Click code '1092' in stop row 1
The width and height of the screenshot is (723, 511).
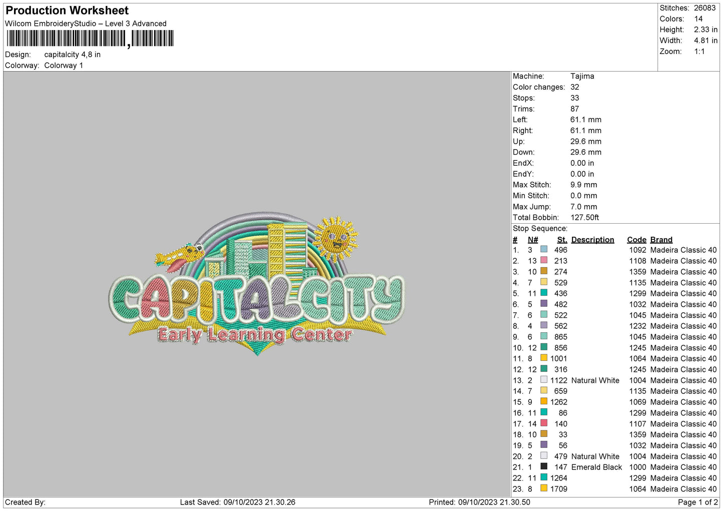pyautogui.click(x=638, y=250)
